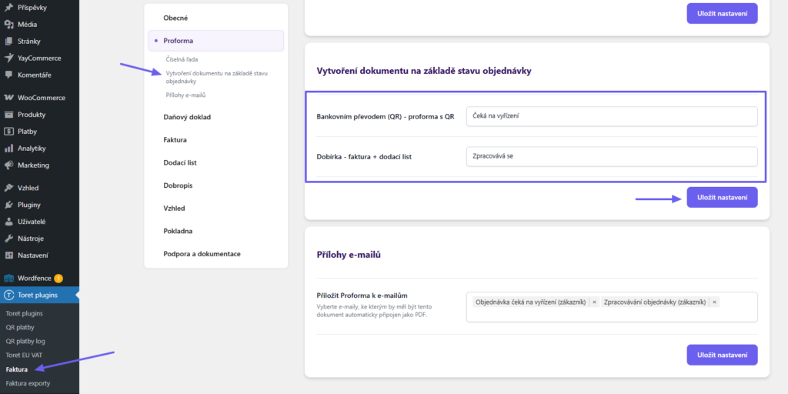The width and height of the screenshot is (788, 394).
Task: Open the Pokladna section
Action: click(x=178, y=231)
